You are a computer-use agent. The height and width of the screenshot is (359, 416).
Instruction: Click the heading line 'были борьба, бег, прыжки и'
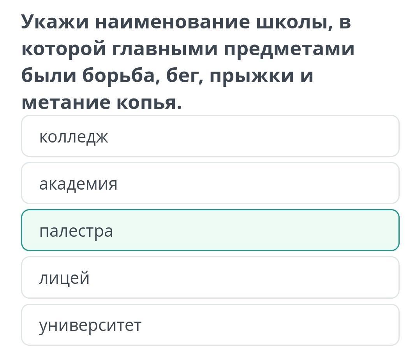[x=167, y=76]
